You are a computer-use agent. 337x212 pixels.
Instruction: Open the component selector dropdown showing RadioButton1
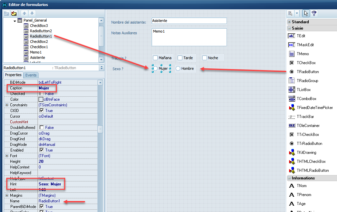(101, 68)
